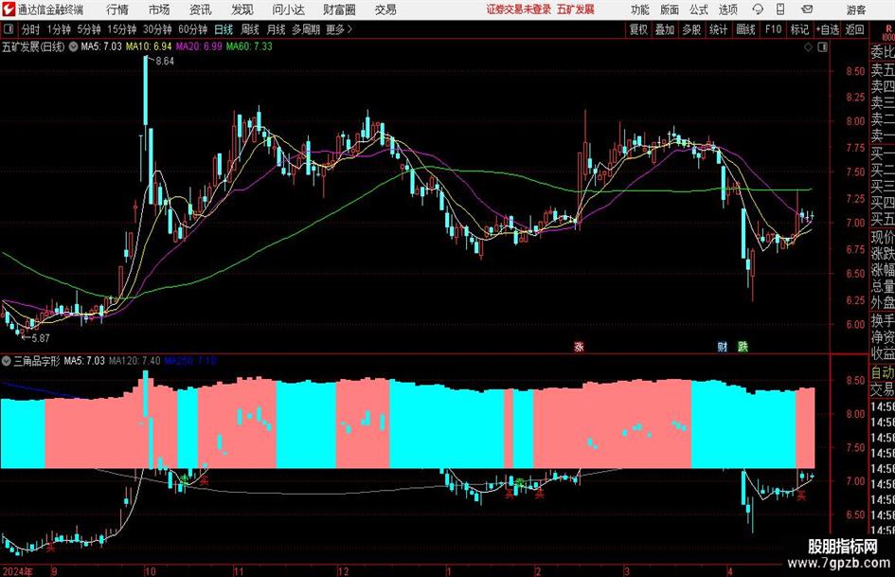The height and width of the screenshot is (577, 895).
Task: Click the 财 marker on chart
Action: coord(722,346)
